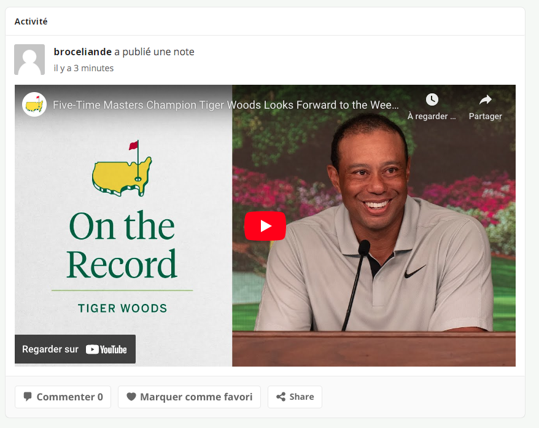Open the Masters channel logo icon
Viewport: 539px width, 428px height.
(34, 104)
